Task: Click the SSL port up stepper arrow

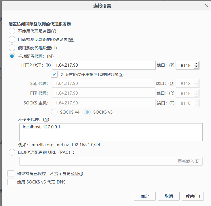Action: pos(196,82)
